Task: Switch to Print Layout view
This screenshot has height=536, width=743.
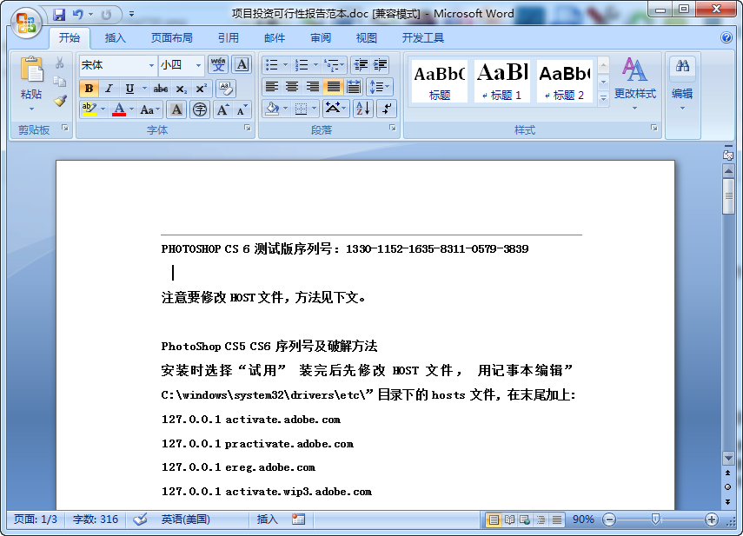Action: pos(494,519)
